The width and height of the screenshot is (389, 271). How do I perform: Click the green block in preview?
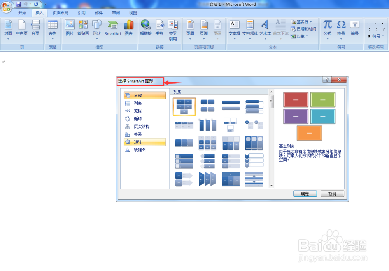[x=323, y=99]
